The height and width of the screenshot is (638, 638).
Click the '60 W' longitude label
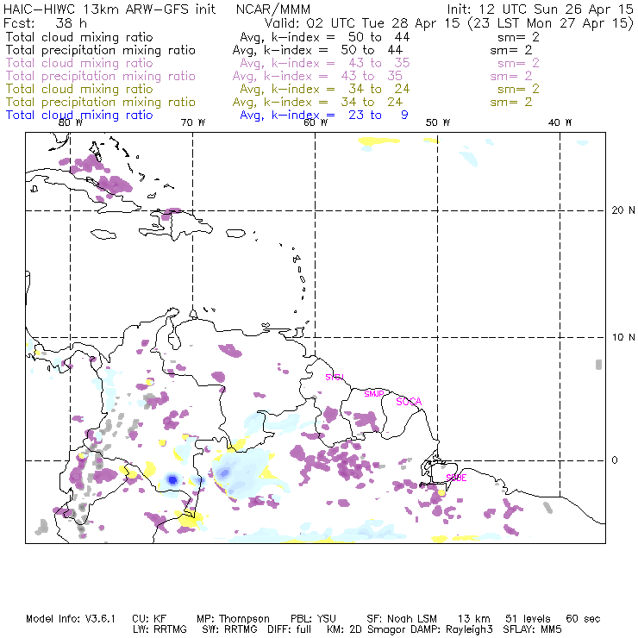[x=316, y=122]
